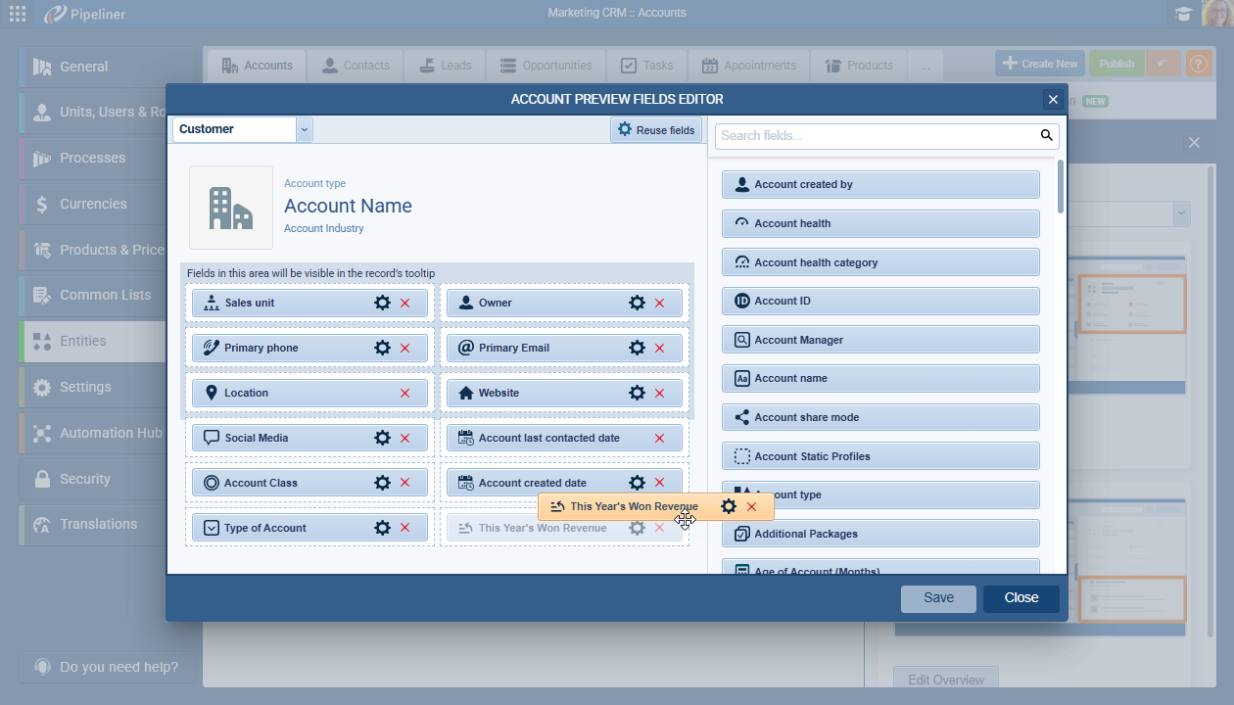1234x705 pixels.
Task: Remove the Social Media field
Action: 404,439
